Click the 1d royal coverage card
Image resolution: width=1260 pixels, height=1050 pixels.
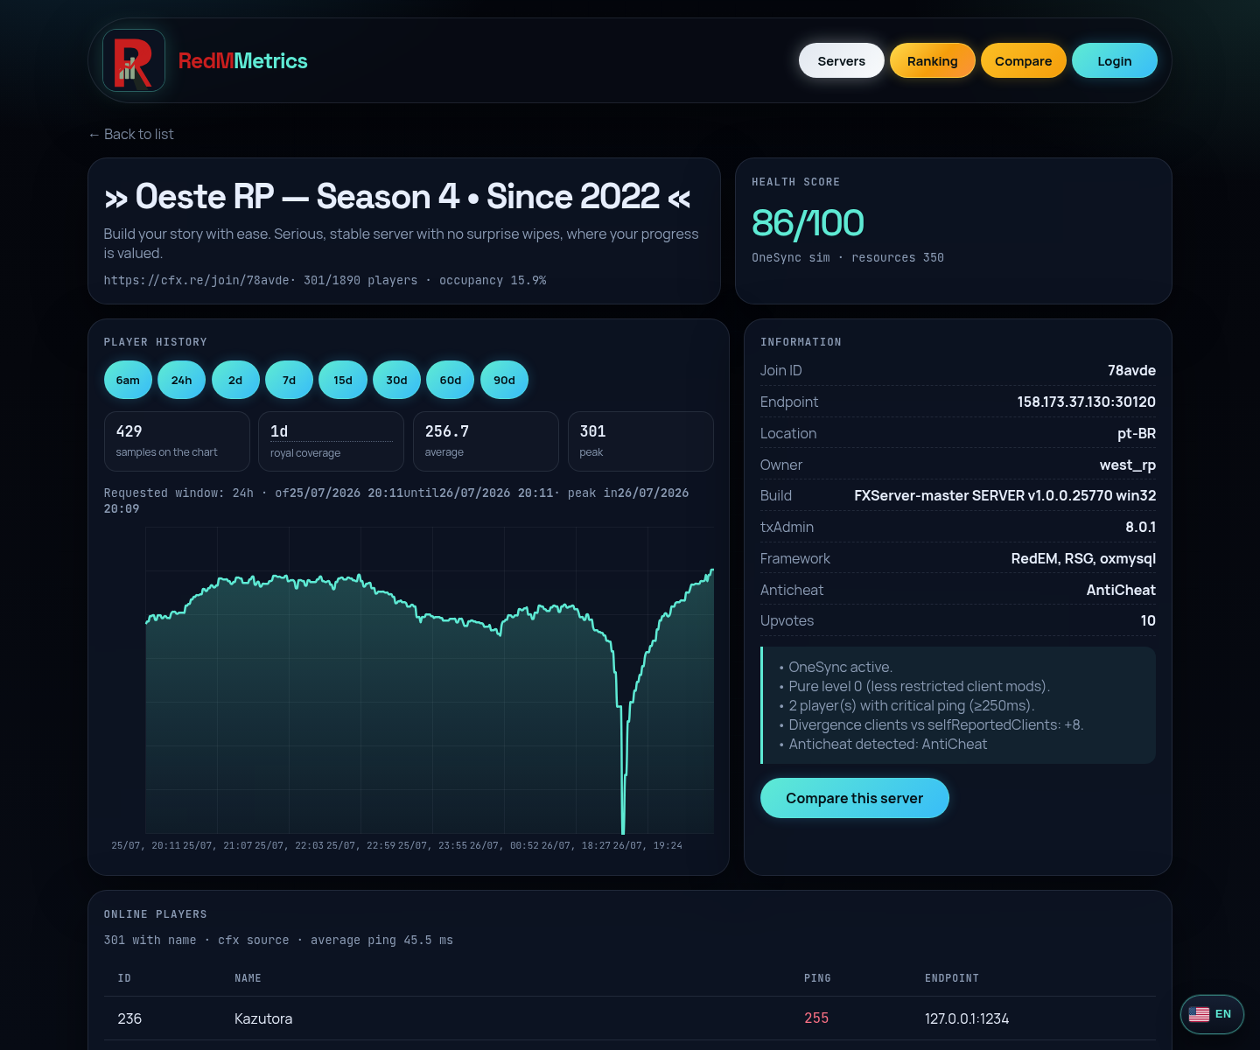pos(331,441)
